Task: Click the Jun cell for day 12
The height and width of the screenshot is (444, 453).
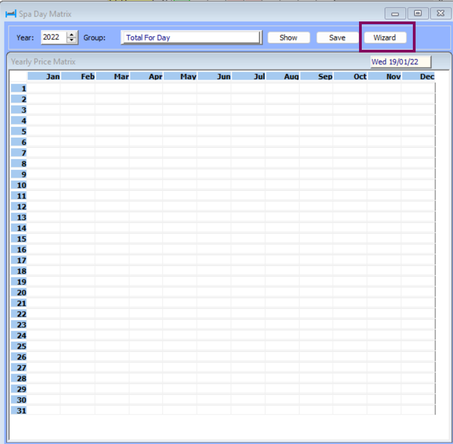Action: point(214,206)
